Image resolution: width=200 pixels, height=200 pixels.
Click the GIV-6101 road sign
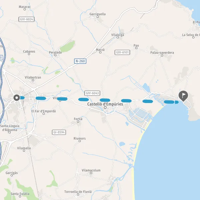coord(122,52)
